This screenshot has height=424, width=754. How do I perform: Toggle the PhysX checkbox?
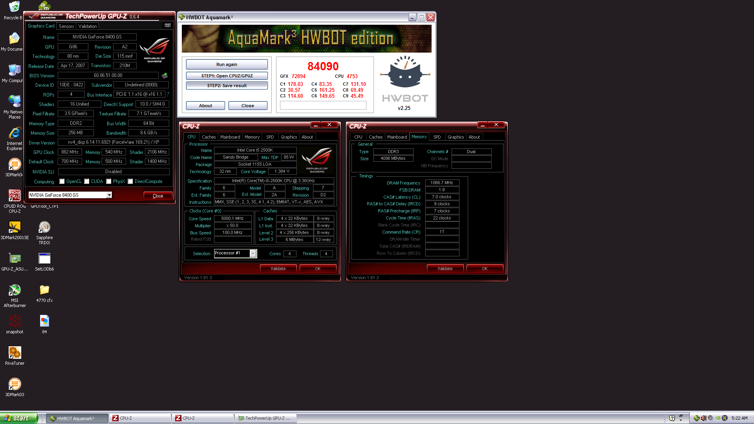coord(109,181)
